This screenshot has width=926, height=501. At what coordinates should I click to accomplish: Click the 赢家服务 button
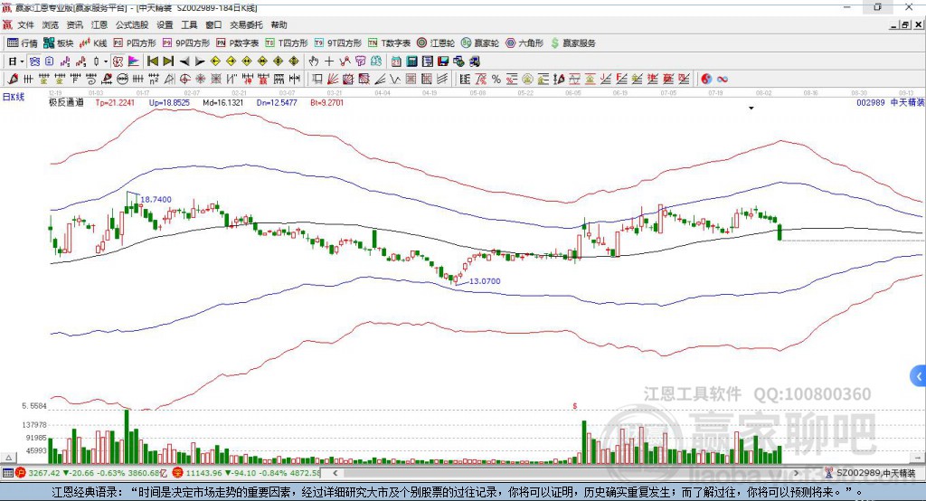[572, 43]
